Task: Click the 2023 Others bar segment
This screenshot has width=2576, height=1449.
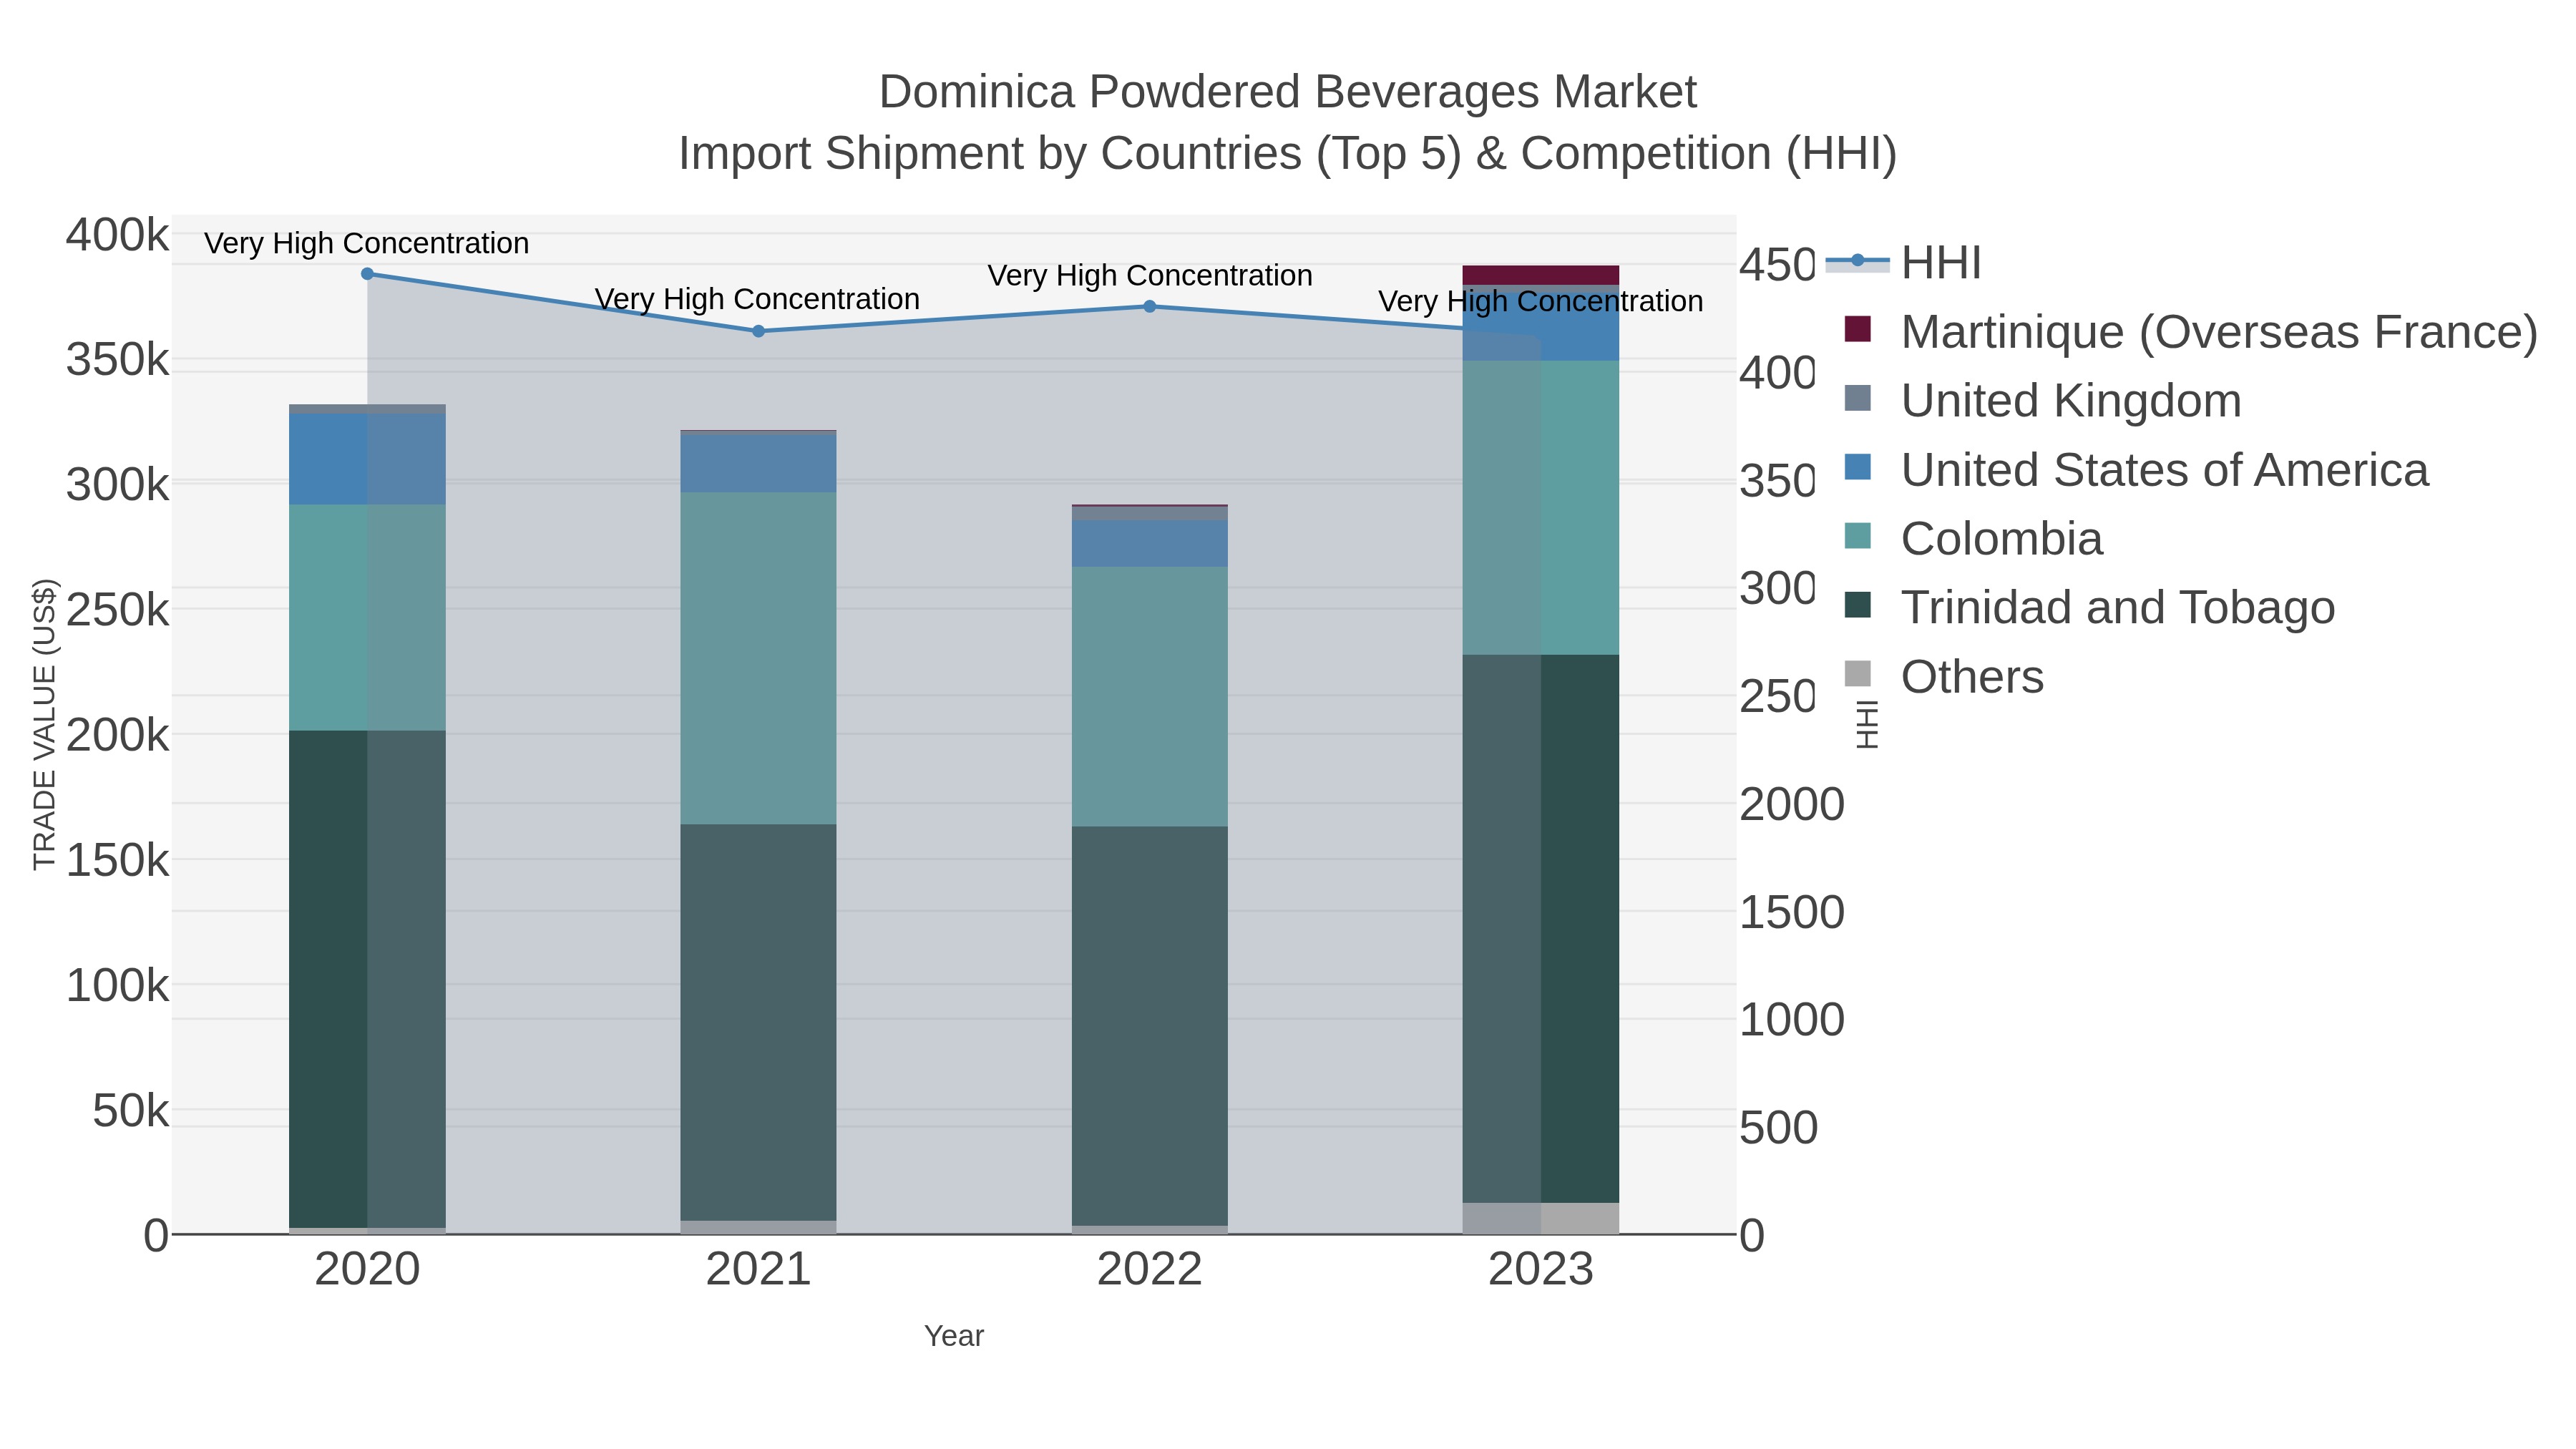Action: click(1541, 1218)
